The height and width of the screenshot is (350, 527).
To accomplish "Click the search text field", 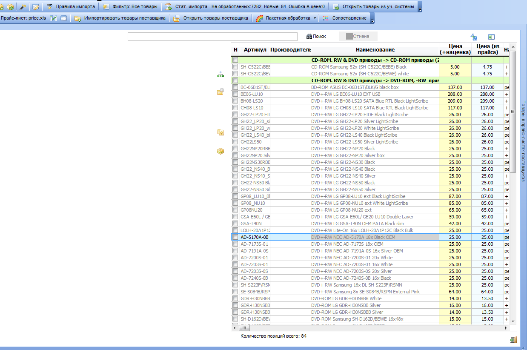I will (212, 37).
